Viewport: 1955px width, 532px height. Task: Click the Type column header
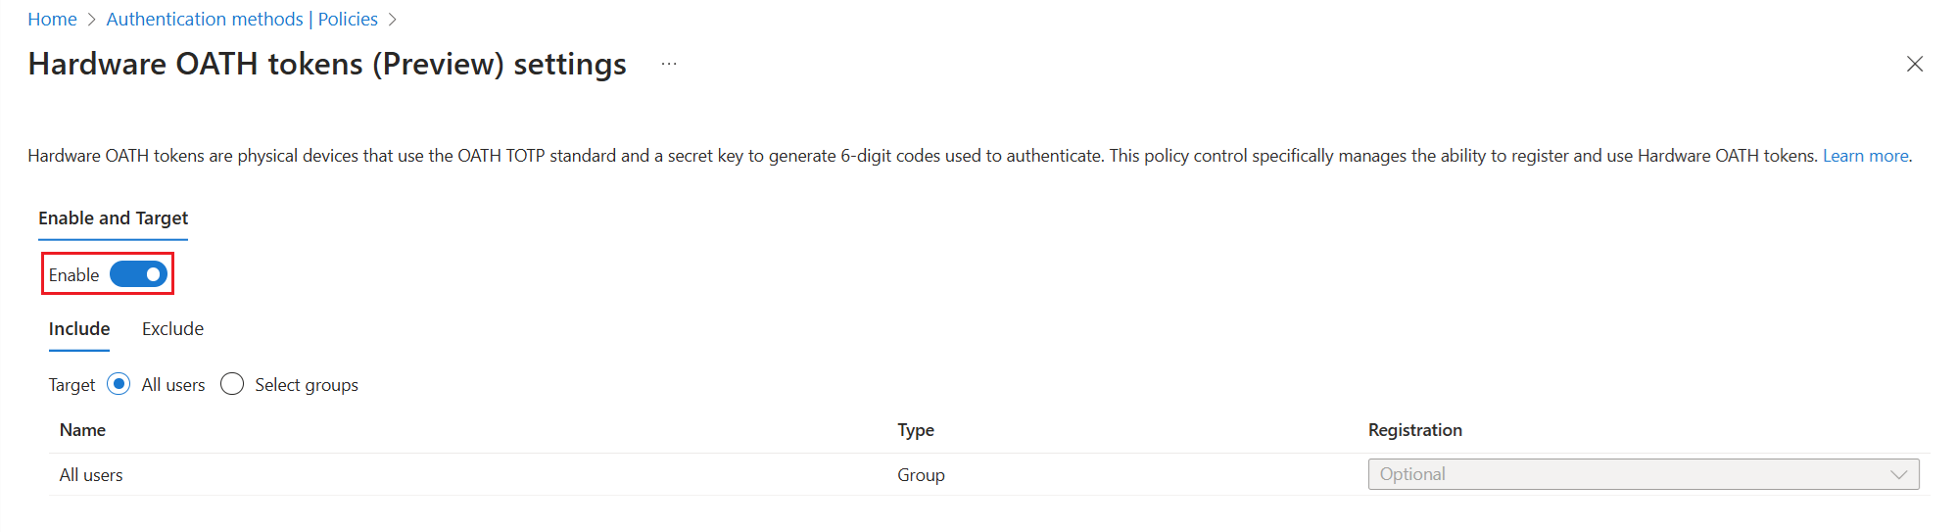coord(916,430)
